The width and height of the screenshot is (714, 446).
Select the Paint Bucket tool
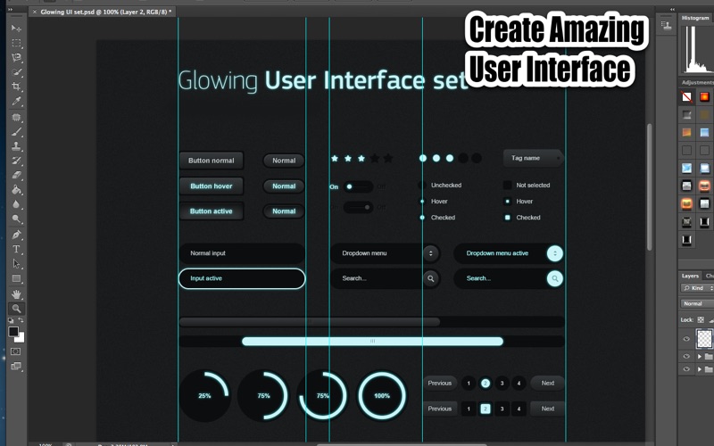point(16,190)
